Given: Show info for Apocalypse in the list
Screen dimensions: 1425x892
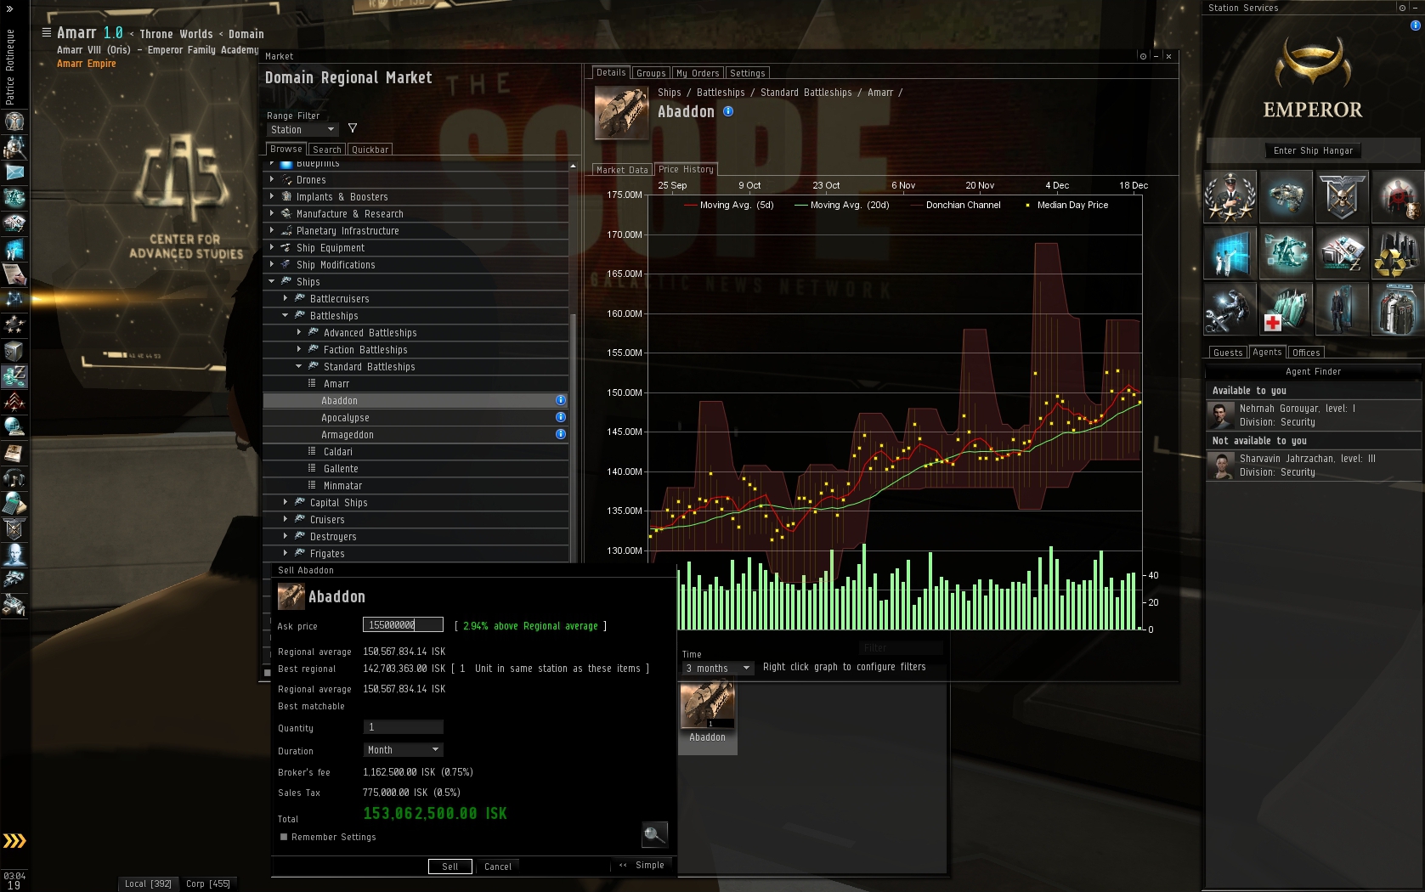Looking at the screenshot, I should (561, 417).
